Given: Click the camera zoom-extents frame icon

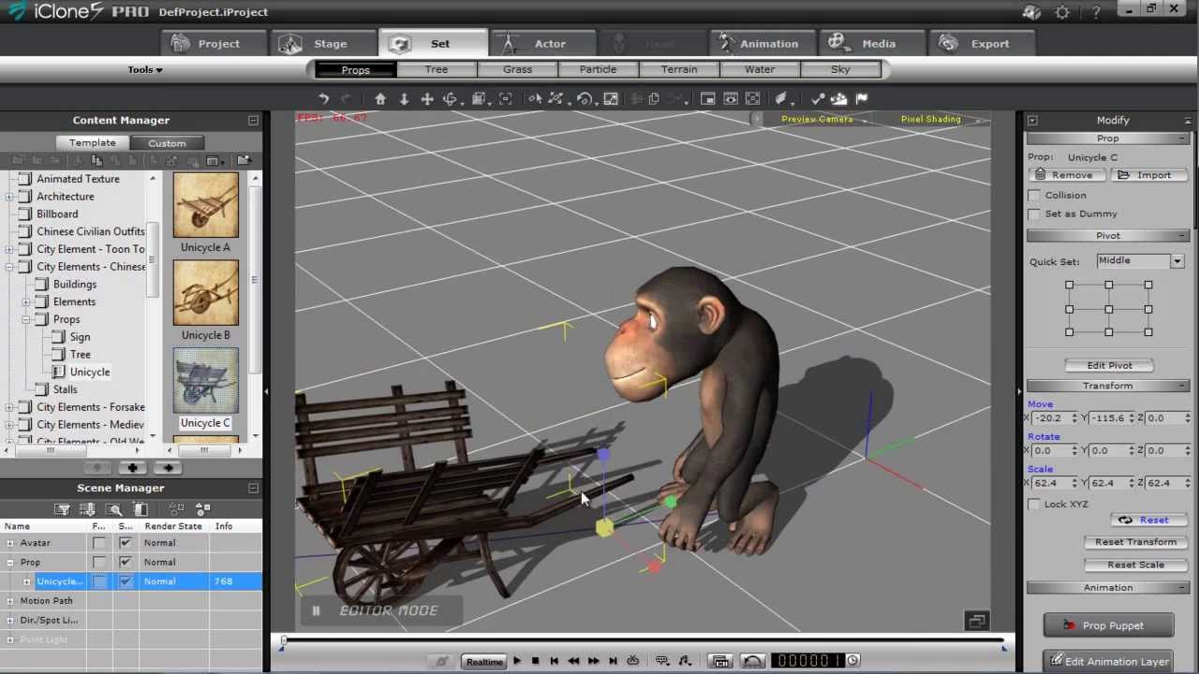Looking at the screenshot, I should [x=506, y=98].
